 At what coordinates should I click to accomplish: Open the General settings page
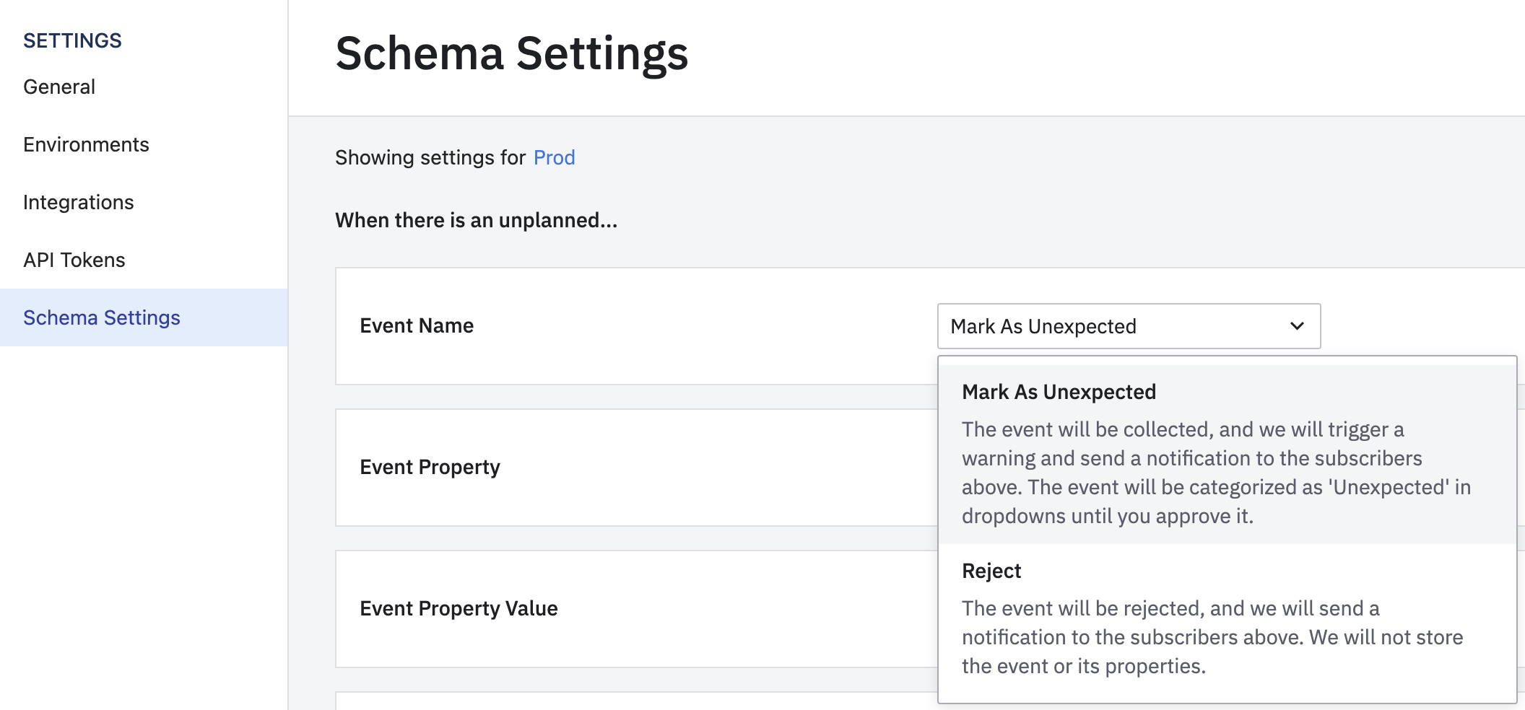(59, 87)
